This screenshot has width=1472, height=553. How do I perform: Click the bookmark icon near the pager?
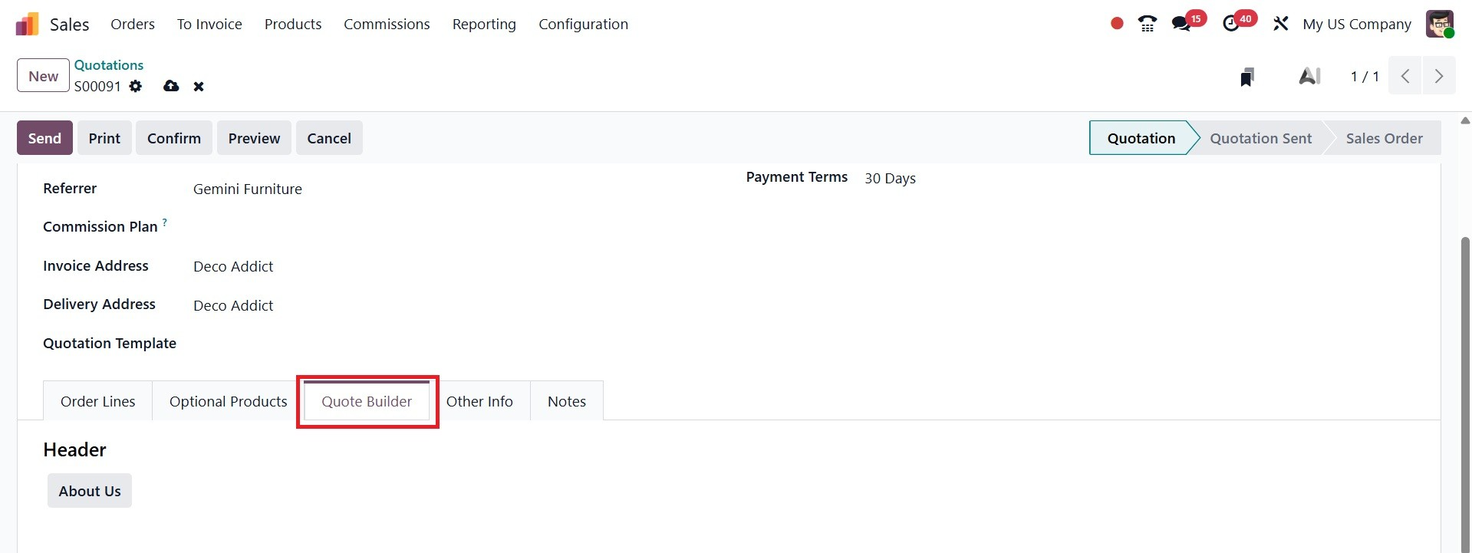(1247, 77)
